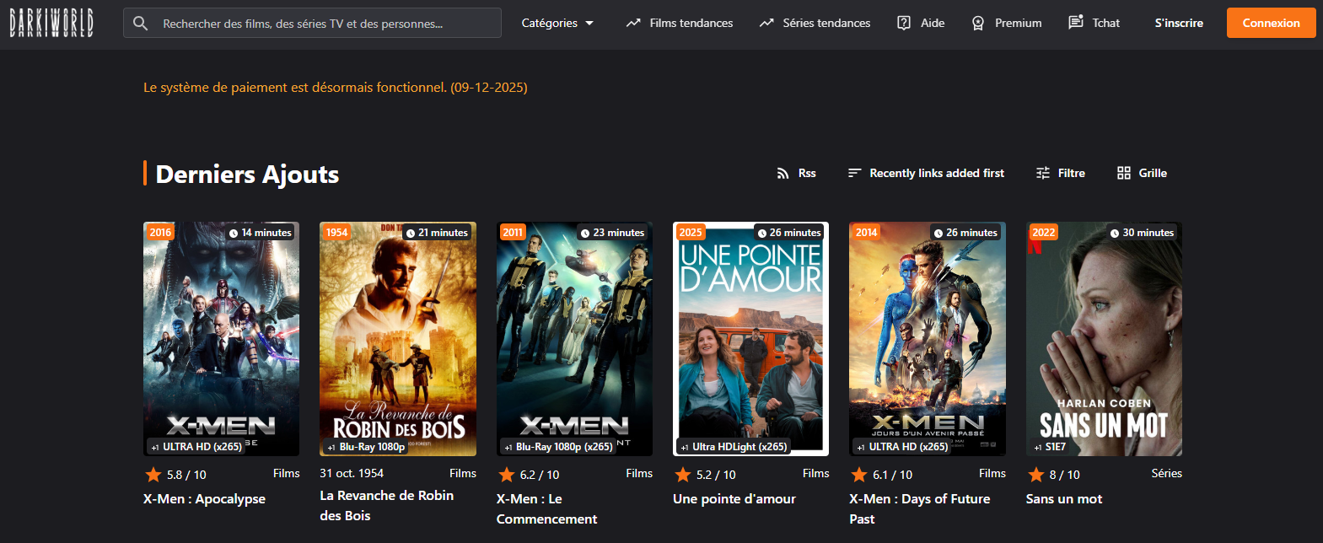The width and height of the screenshot is (1323, 543).
Task: Click the payment system announcement text
Action: click(x=336, y=88)
